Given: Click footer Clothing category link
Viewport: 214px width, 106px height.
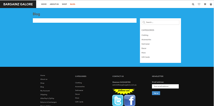Looking at the screenshot, I should click(78, 83).
